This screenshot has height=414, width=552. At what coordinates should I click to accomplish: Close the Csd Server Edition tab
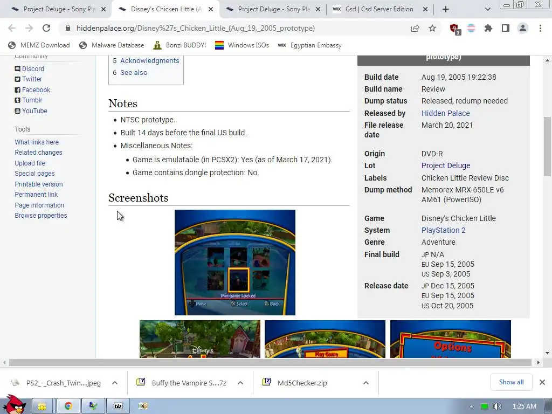pyautogui.click(x=425, y=9)
